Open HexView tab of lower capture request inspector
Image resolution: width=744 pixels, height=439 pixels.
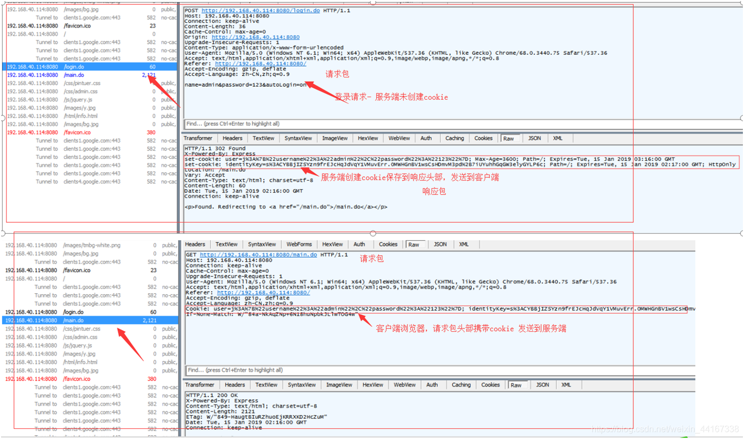click(332, 244)
